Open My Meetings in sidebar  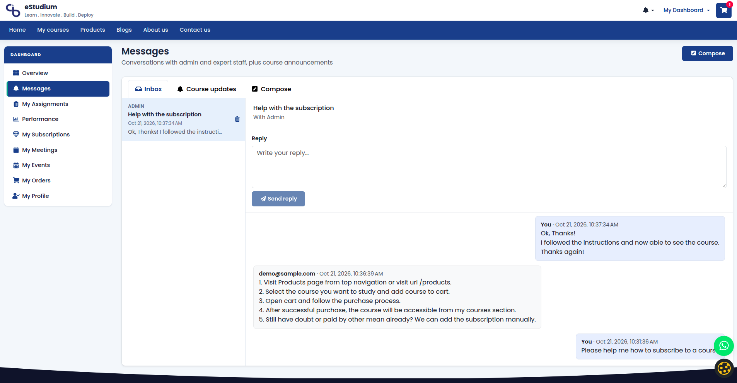[x=58, y=150]
